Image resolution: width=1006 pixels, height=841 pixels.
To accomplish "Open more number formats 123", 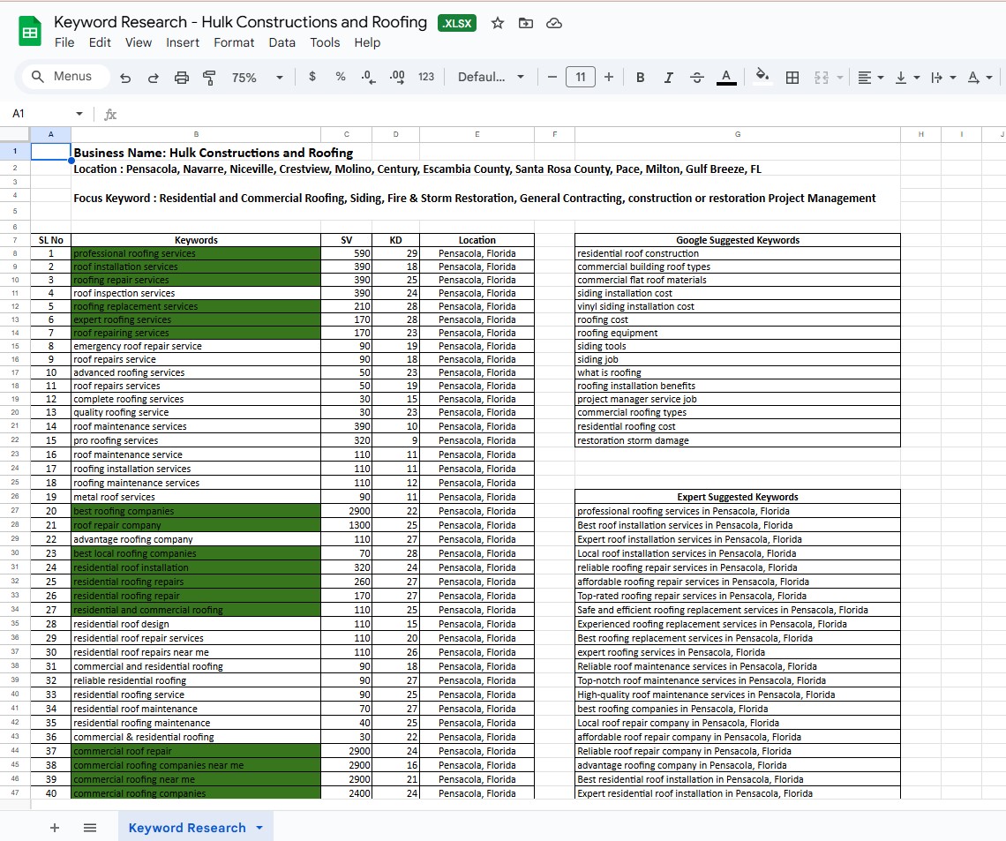I will point(426,77).
